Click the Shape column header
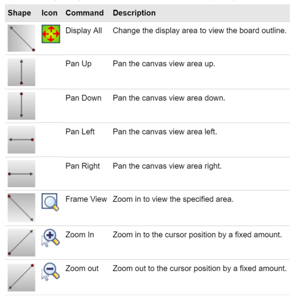 [19, 13]
